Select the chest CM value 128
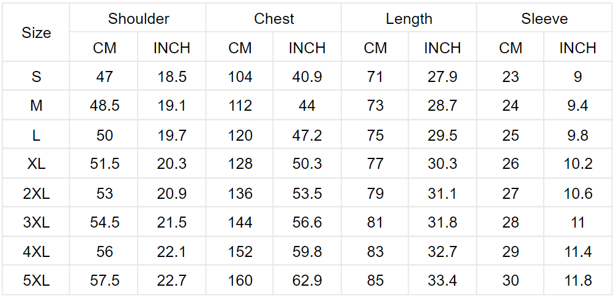 point(240,163)
